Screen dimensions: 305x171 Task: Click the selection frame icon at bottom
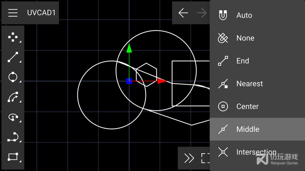(206, 158)
